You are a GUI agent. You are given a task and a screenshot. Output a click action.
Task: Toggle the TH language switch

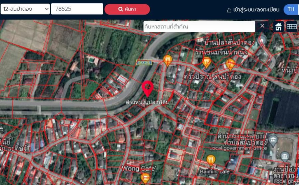[x=291, y=9]
